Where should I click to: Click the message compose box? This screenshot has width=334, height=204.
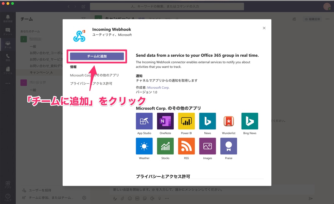pos(212,190)
